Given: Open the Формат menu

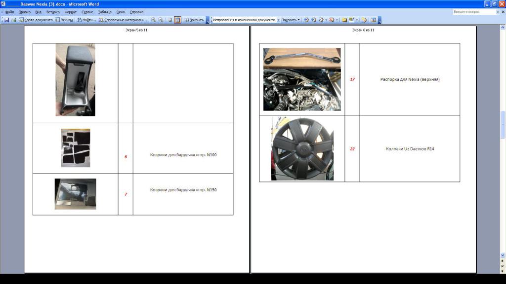Looking at the screenshot, I should (70, 12).
